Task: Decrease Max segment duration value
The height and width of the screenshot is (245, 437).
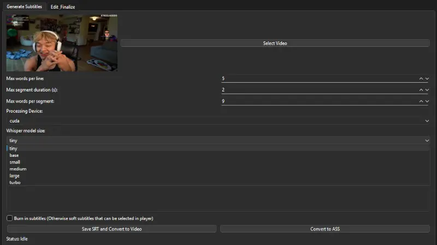Action: (x=427, y=90)
